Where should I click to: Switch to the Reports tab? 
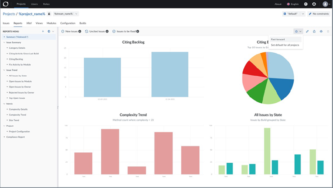point(18,23)
